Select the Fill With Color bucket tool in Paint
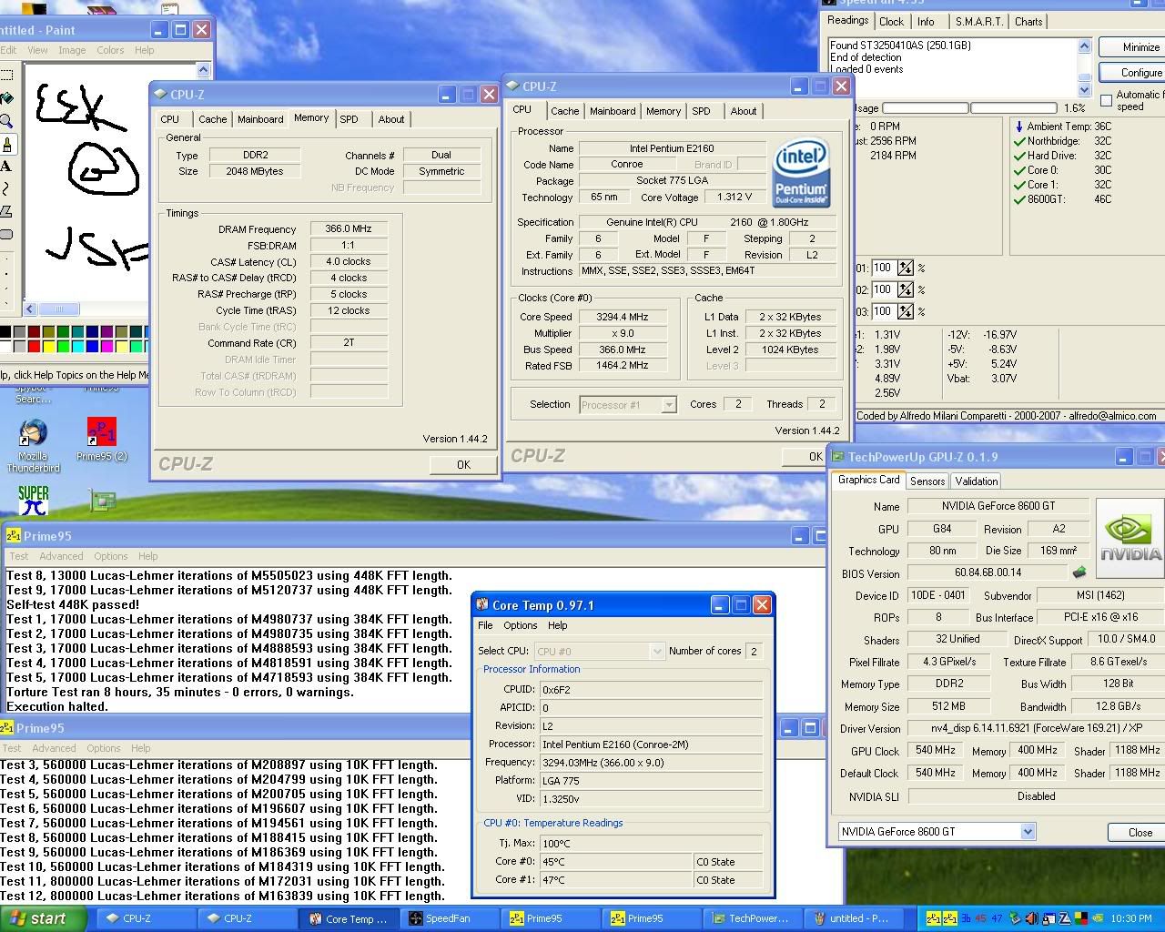This screenshot has width=1165, height=932. pos(5,98)
